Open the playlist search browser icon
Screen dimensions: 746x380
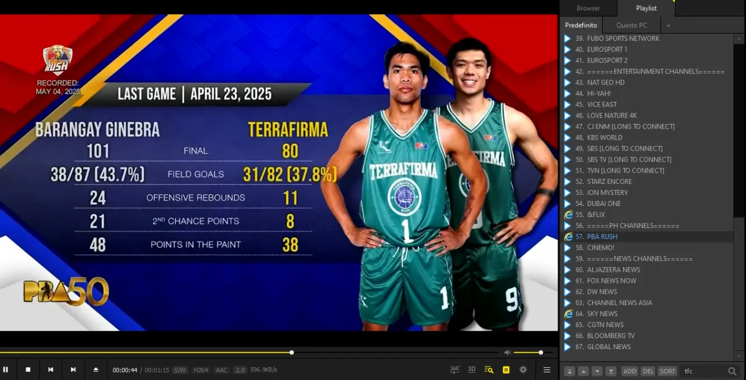(489, 370)
